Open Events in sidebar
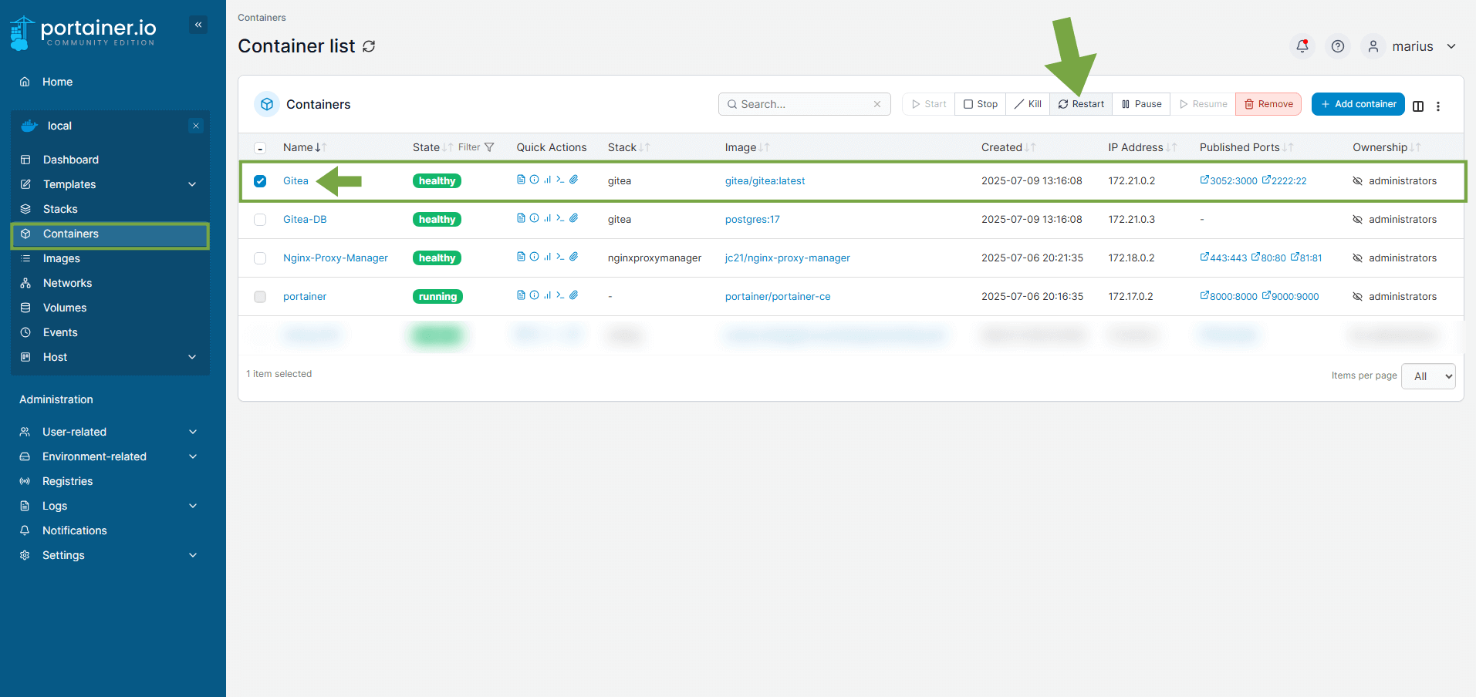This screenshot has height=697, width=1476. click(x=110, y=332)
